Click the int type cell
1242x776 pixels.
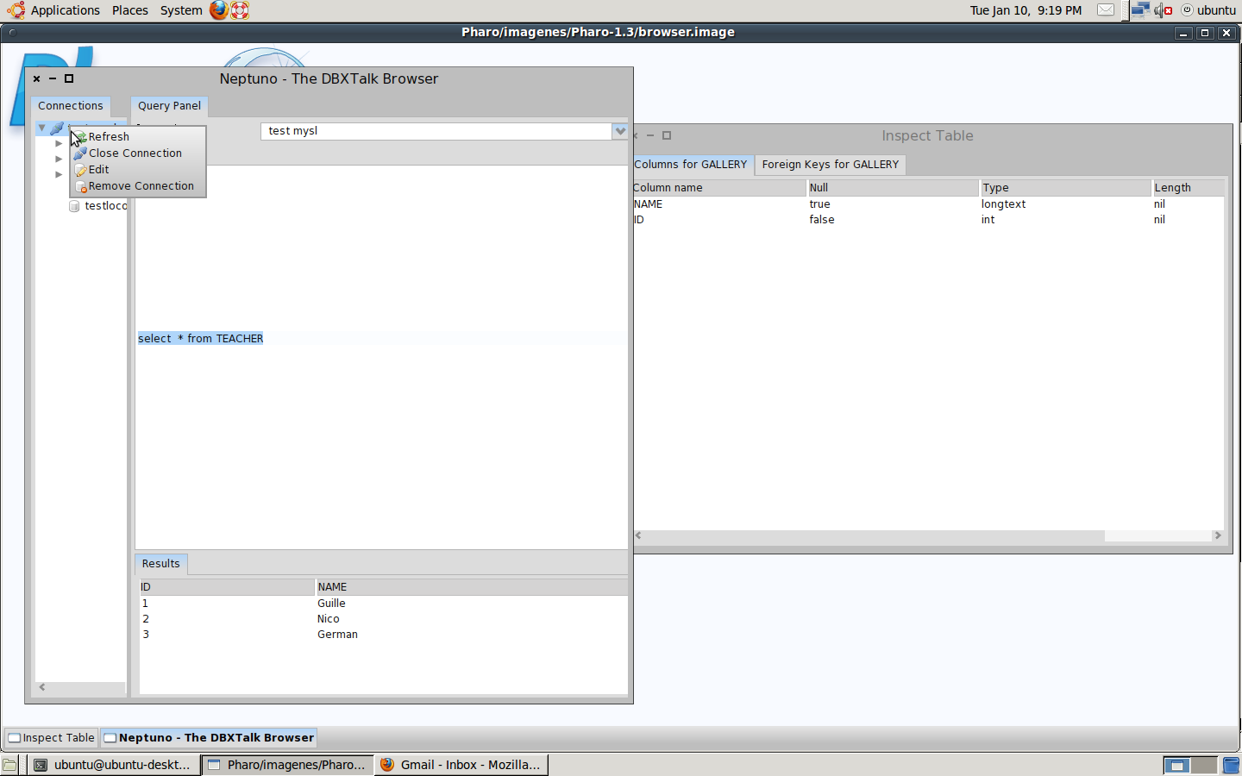[x=988, y=220]
